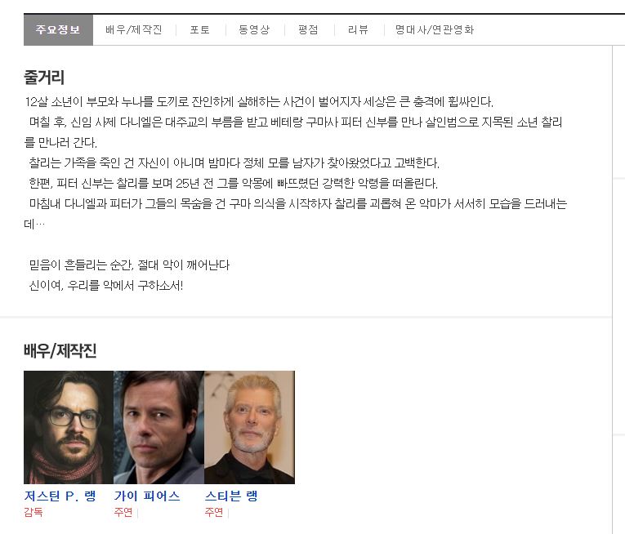The width and height of the screenshot is (625, 534).
Task: Click director photo of man with glasses
Action: (x=69, y=427)
